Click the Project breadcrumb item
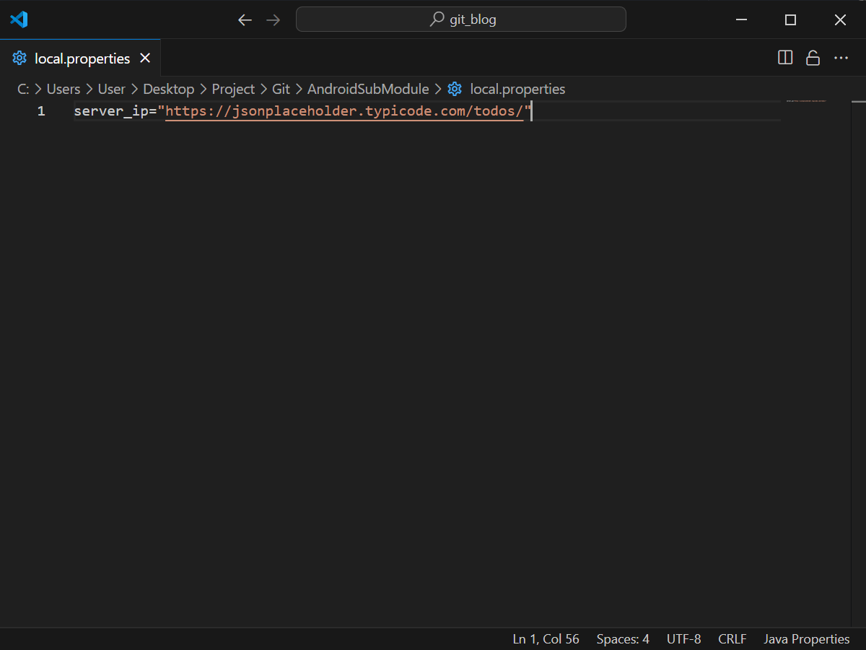The height and width of the screenshot is (650, 866). click(x=233, y=89)
